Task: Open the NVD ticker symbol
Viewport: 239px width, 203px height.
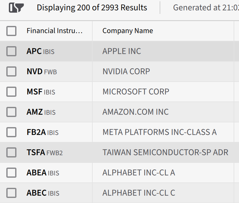Action: tap(34, 71)
